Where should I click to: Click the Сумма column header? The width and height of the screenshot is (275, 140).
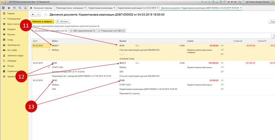202,41
